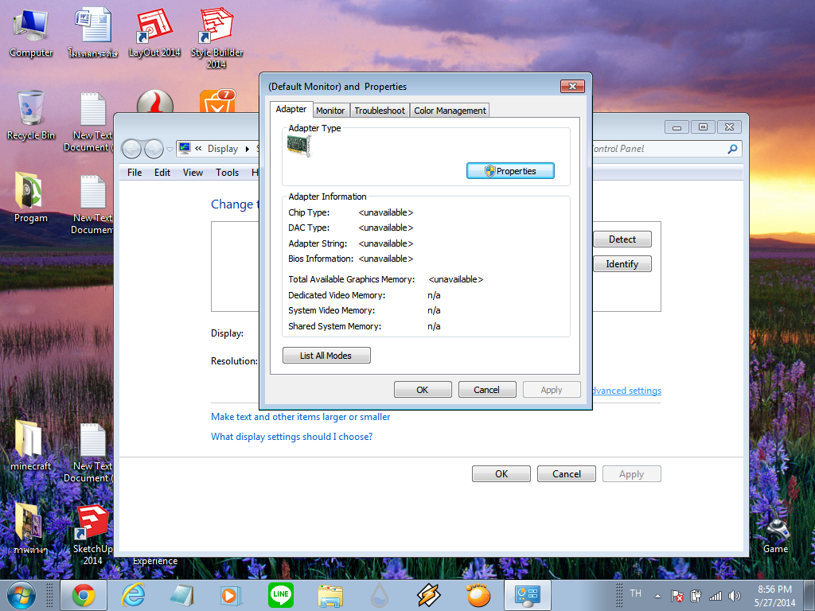815x611 pixels.
Task: Open View menu in Display window
Action: coord(193,173)
